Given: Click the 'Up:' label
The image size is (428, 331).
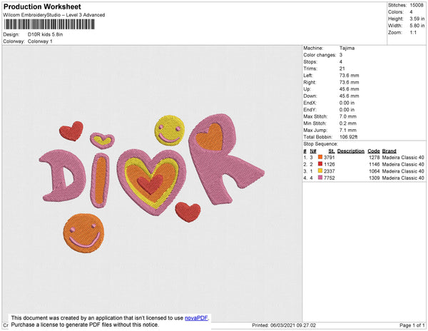Looking at the screenshot, I should pos(307,89).
